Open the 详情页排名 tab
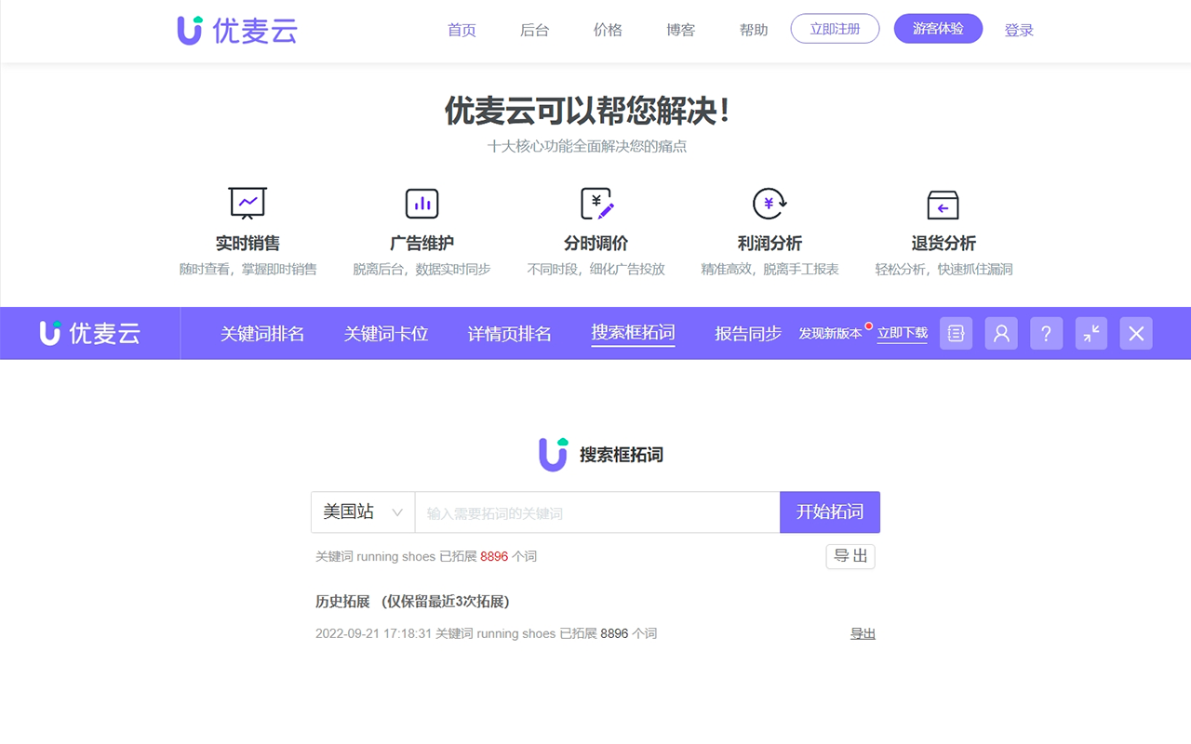Screen dimensions: 1191x744 [x=509, y=334]
